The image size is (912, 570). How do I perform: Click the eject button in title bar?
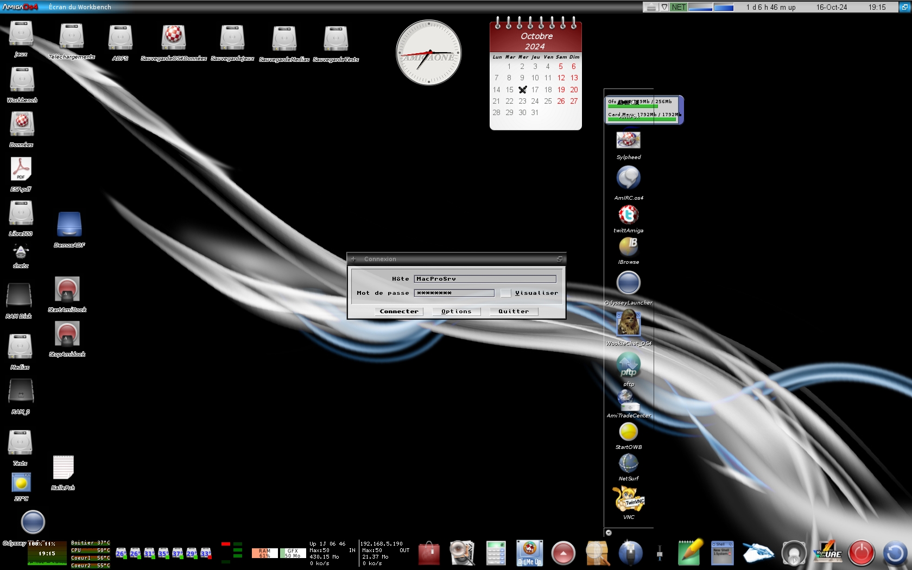click(651, 7)
